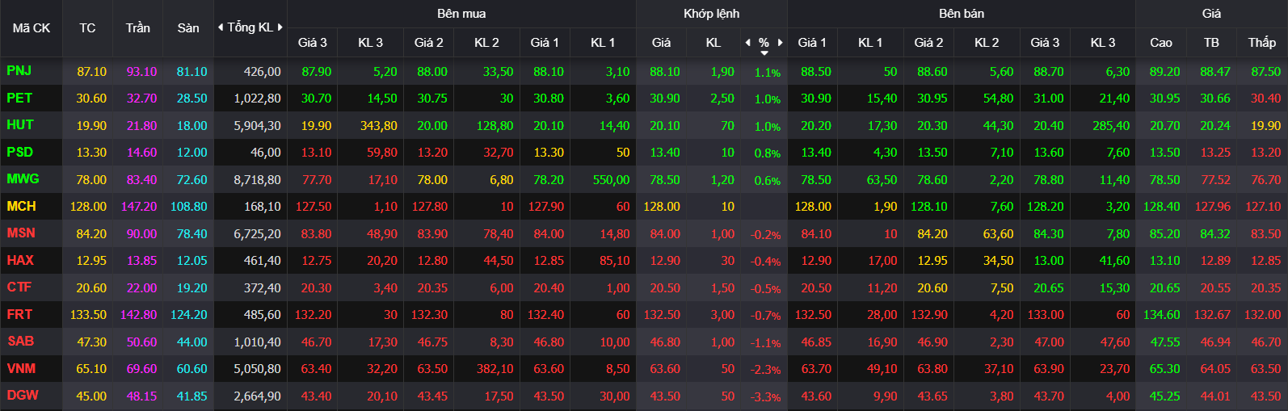Sort by the Mã CK column header
Viewport: 1288px width, 411px height.
click(32, 28)
